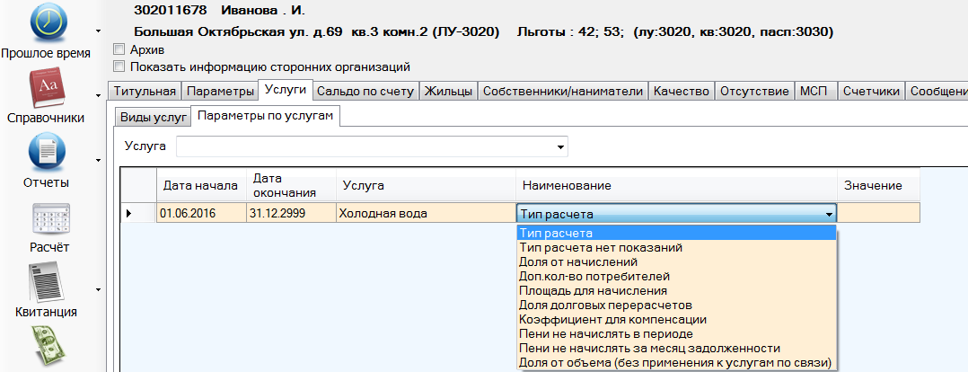Screen dimensions: 968x372
Task: Open the Квитанция receipt icon
Action: [46, 281]
